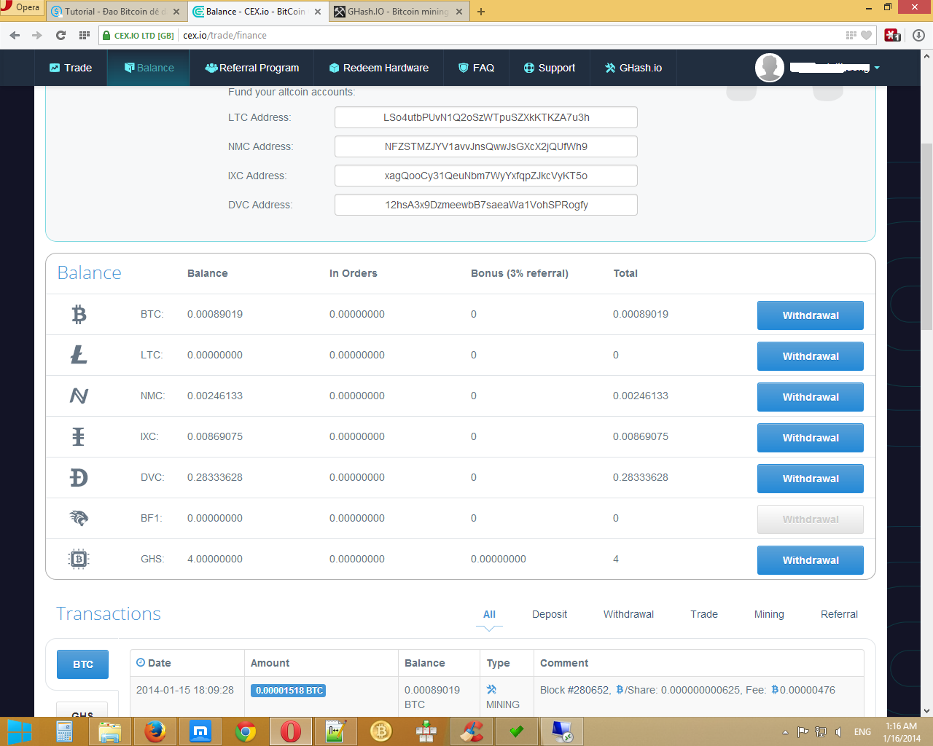Filter transactions by Trade tab
Screen dimensions: 933x746
pyautogui.click(x=704, y=614)
